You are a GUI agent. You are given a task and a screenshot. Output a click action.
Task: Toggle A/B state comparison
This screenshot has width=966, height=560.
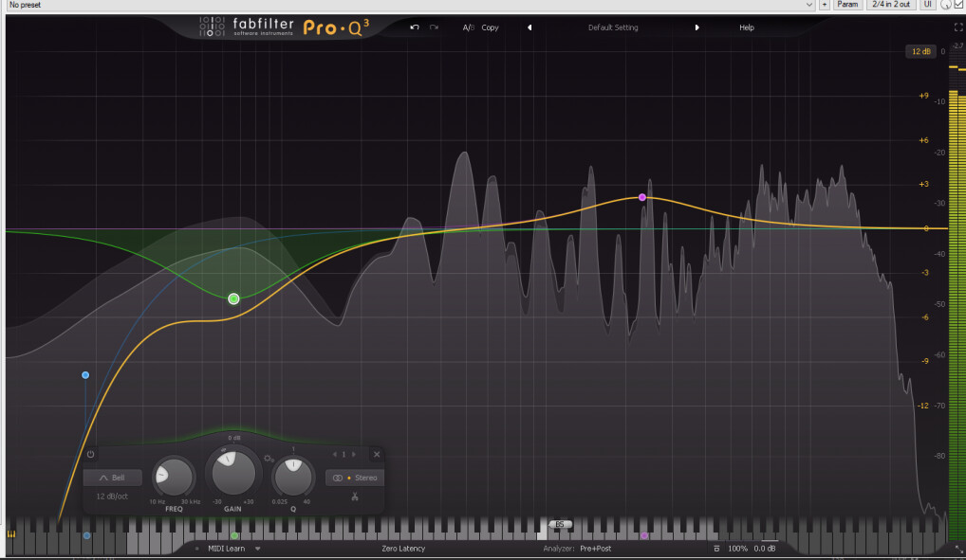[468, 27]
